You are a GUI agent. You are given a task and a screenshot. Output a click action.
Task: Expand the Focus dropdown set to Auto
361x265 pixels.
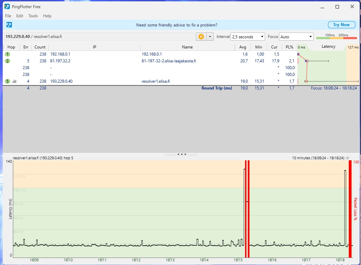(296, 37)
